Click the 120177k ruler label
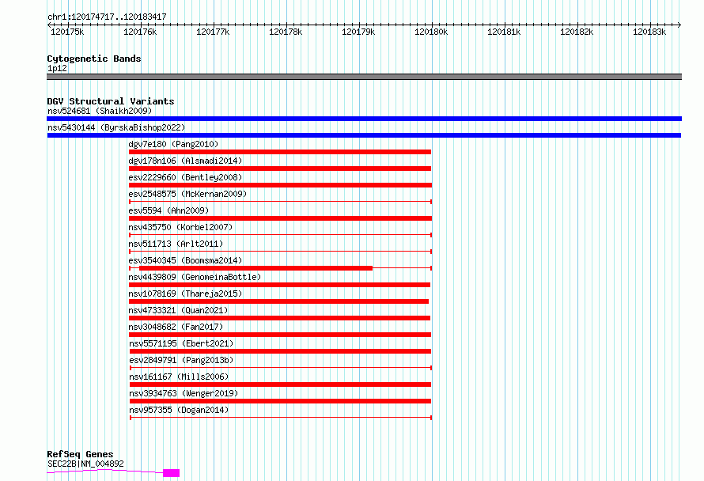The width and height of the screenshot is (704, 481). point(213,32)
